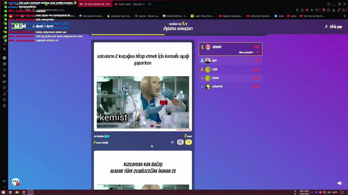Select Fatih's row in the leaderboard
Image resolution: width=348 pixels, height=195 pixels.
[x=231, y=69]
